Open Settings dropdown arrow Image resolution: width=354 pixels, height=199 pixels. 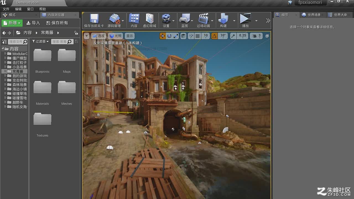(173, 21)
